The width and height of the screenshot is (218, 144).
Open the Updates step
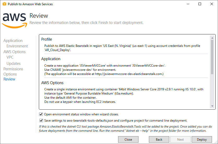14,64
